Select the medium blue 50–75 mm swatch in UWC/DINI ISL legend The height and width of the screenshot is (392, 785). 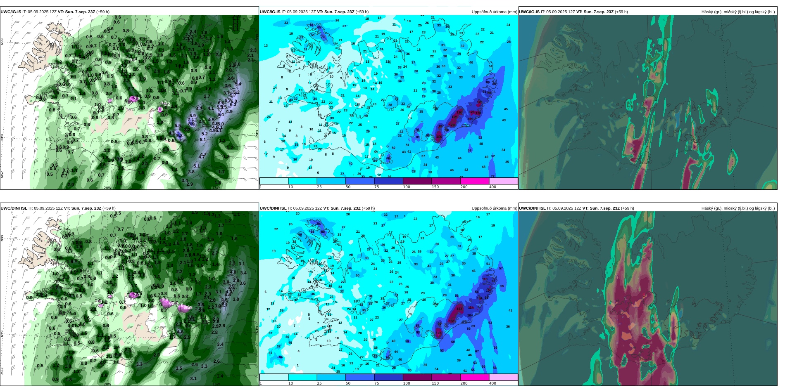[x=360, y=377]
